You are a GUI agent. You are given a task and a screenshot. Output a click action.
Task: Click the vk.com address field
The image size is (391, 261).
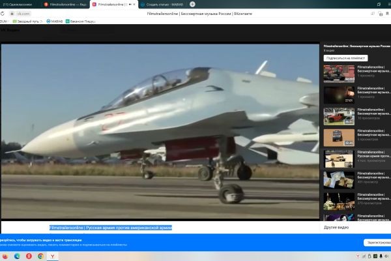pos(23,14)
